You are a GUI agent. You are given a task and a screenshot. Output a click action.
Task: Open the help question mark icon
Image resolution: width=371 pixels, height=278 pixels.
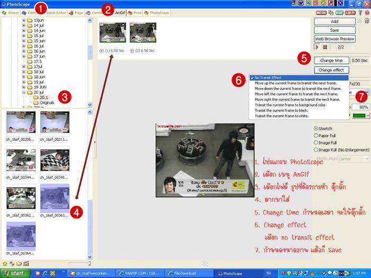click(367, 13)
